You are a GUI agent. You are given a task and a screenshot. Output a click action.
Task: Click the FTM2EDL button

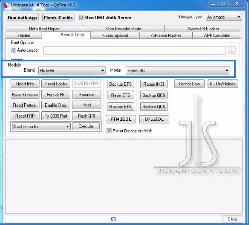pyautogui.click(x=121, y=119)
